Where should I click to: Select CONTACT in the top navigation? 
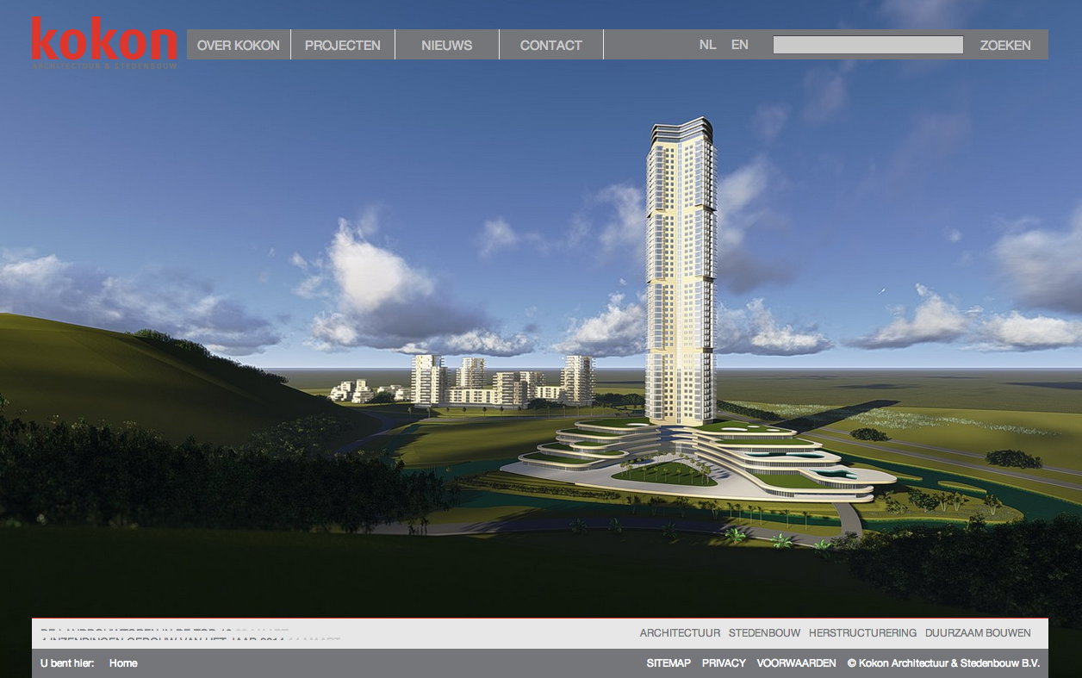click(x=551, y=45)
